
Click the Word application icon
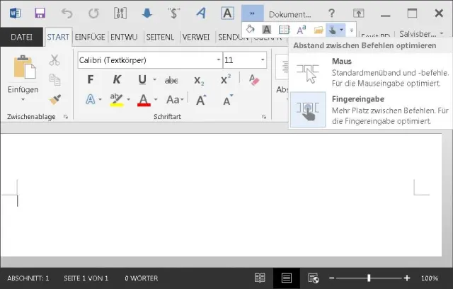tap(15, 13)
